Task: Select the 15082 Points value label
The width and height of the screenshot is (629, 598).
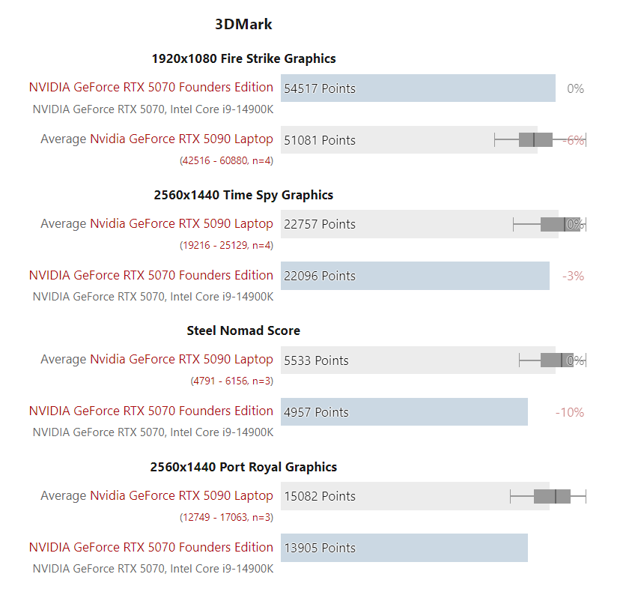Action: [320, 496]
